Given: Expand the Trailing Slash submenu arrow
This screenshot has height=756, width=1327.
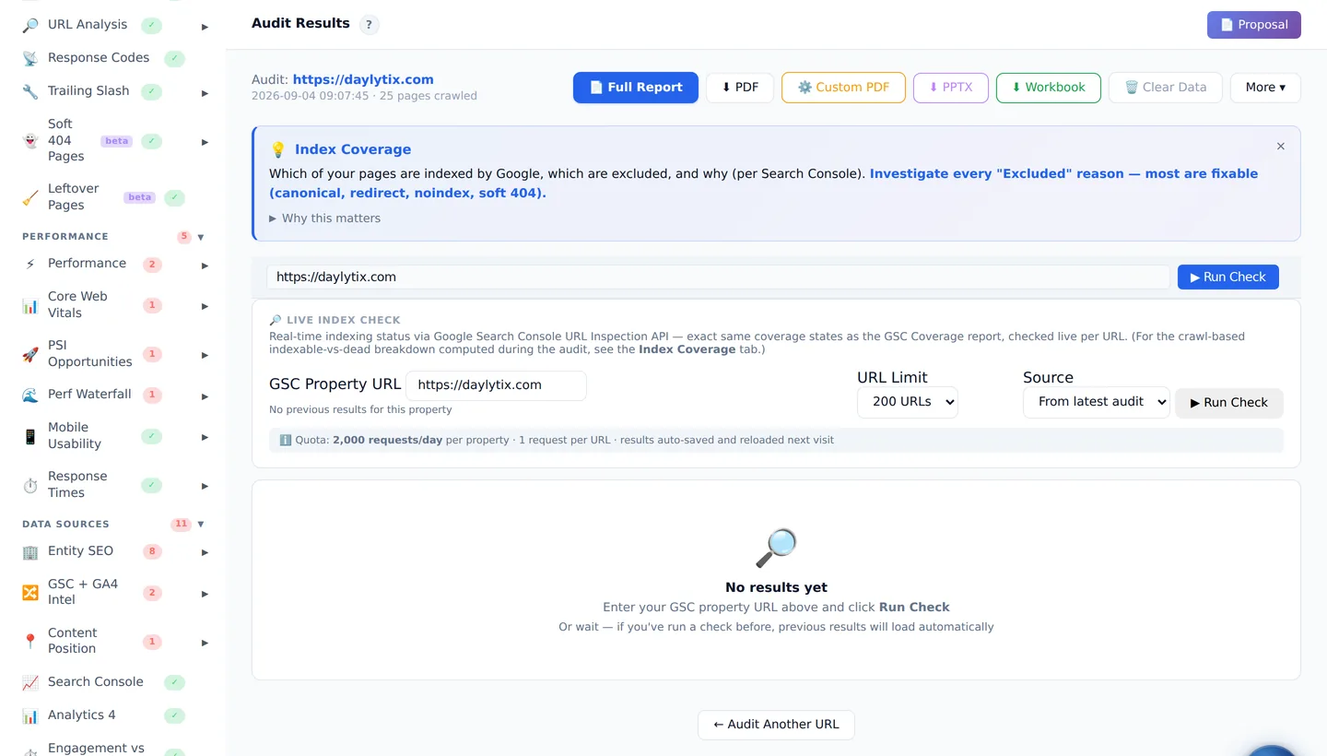Looking at the screenshot, I should [x=205, y=93].
